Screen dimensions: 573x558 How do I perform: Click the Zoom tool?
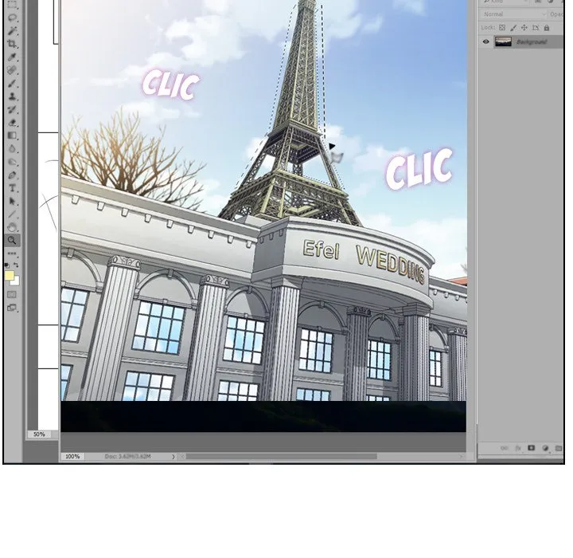(13, 240)
